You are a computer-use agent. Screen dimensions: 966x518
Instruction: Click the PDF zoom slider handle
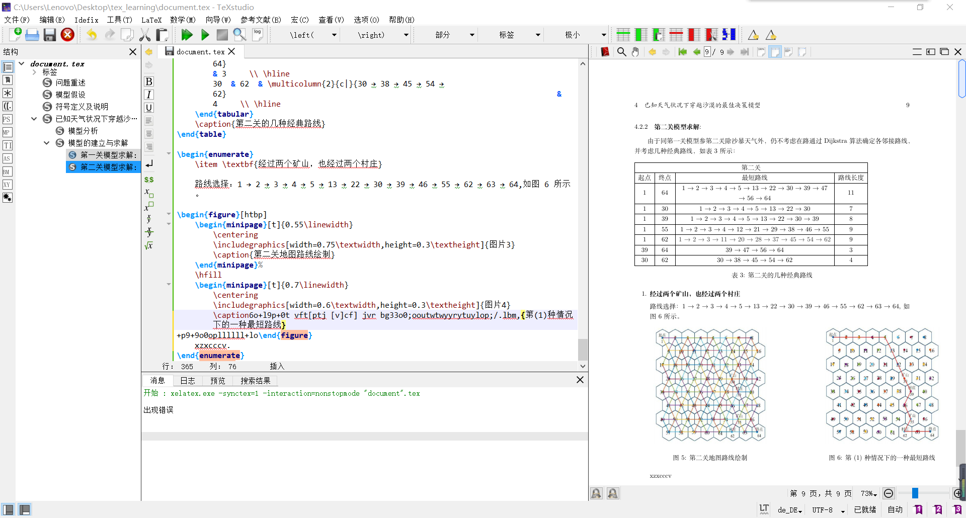tap(915, 493)
